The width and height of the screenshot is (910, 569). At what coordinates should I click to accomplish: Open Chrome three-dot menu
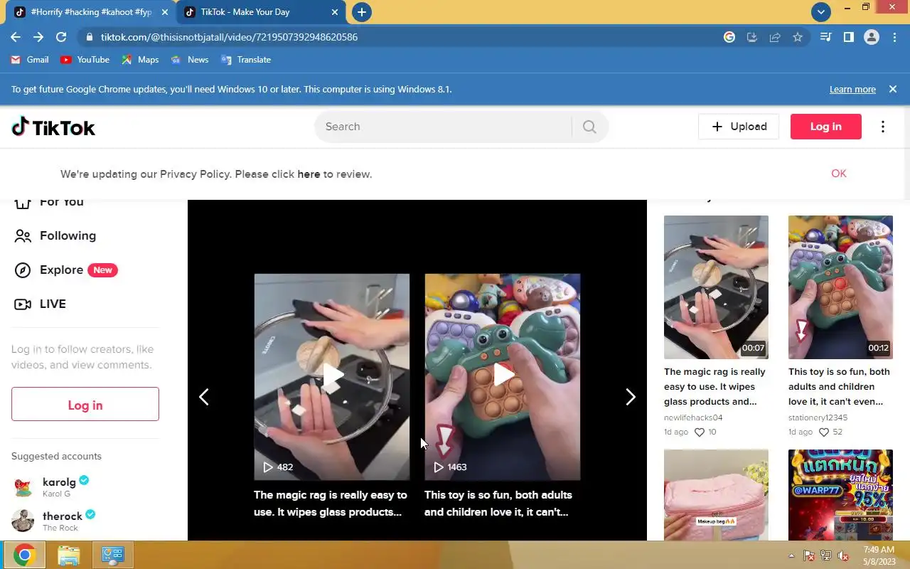(x=894, y=37)
